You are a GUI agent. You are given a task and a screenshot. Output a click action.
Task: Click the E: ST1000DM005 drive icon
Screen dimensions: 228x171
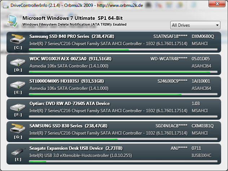coord(17,84)
